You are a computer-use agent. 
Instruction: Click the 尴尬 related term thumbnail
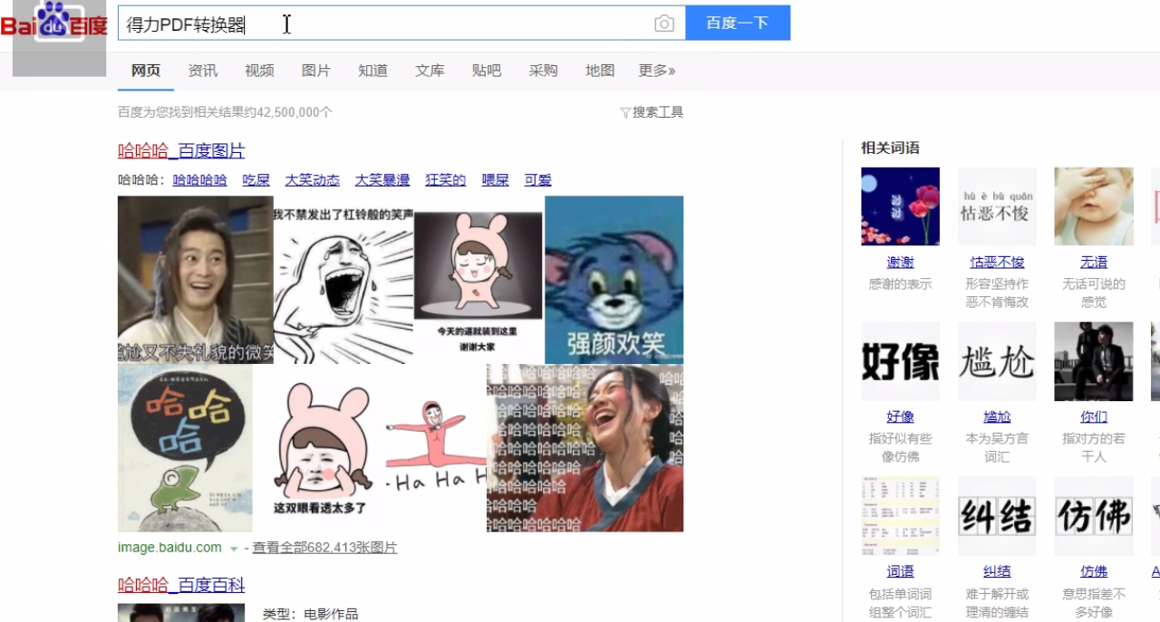(x=997, y=361)
